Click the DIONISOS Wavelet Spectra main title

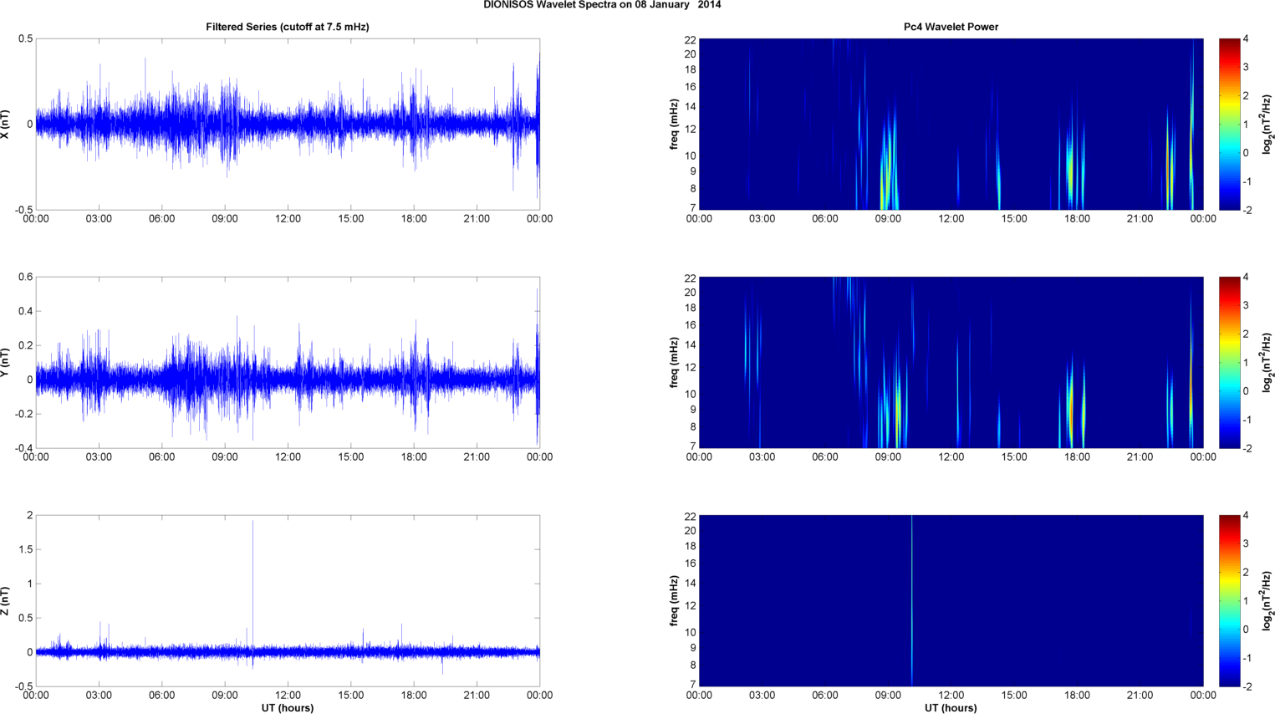pyautogui.click(x=602, y=5)
